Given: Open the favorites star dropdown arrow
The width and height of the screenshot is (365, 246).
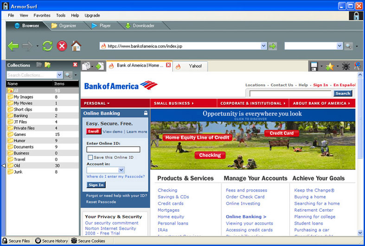Looking at the screenshot, I should click(338, 66).
